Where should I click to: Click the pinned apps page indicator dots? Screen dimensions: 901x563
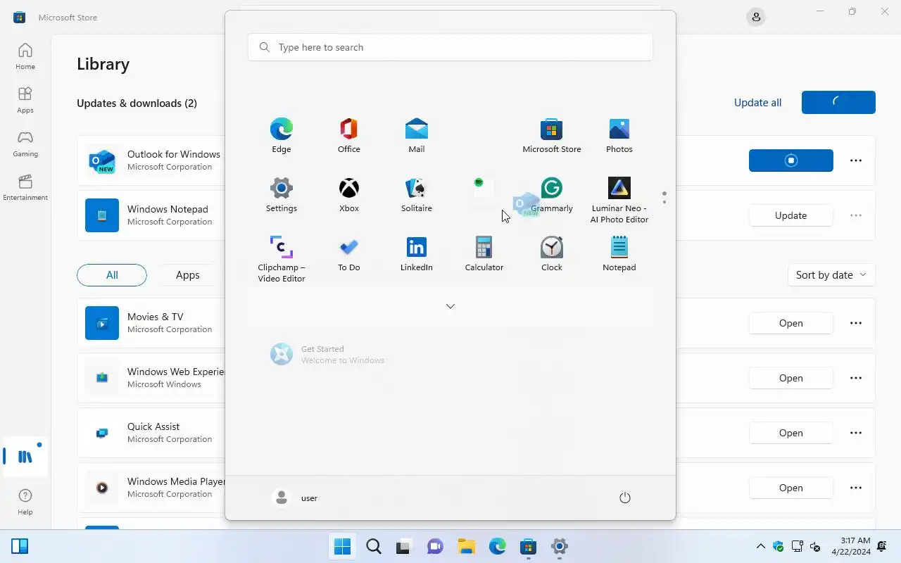(x=664, y=198)
